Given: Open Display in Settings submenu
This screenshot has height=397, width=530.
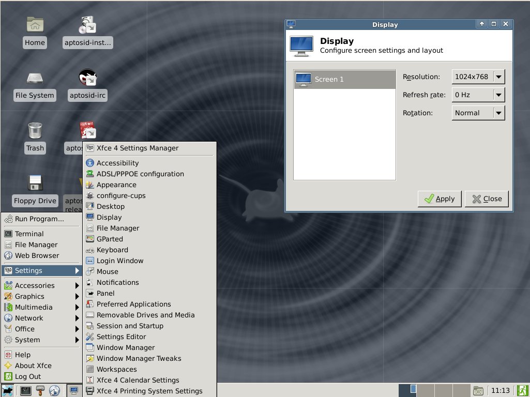Looking at the screenshot, I should [x=149, y=217].
